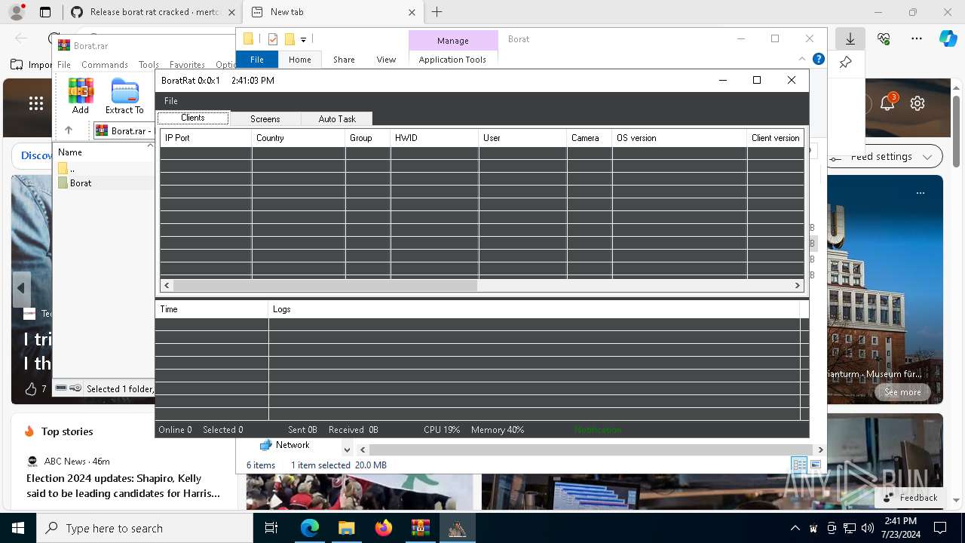The height and width of the screenshot is (543, 965).
Task: Pin the Edge downloads panel
Action: 846,63
